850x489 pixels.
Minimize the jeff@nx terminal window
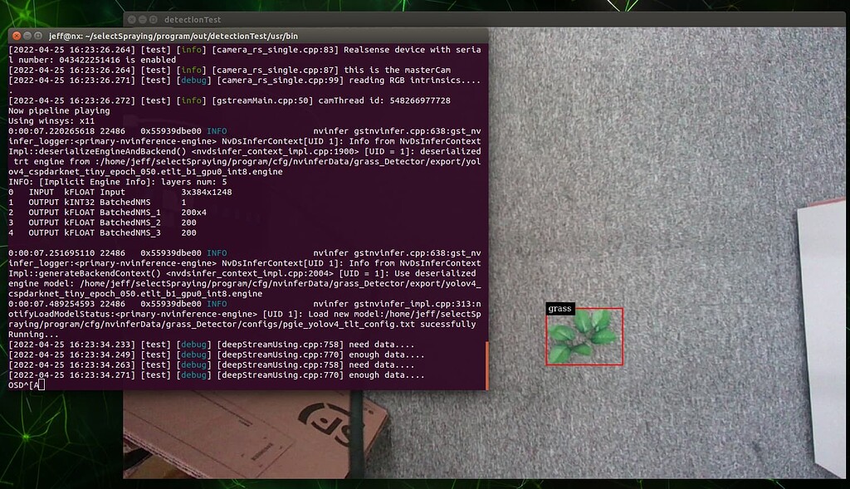(27, 36)
